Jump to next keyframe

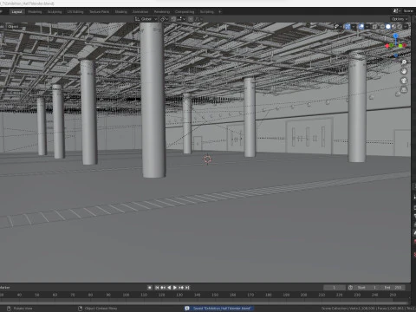(181, 288)
